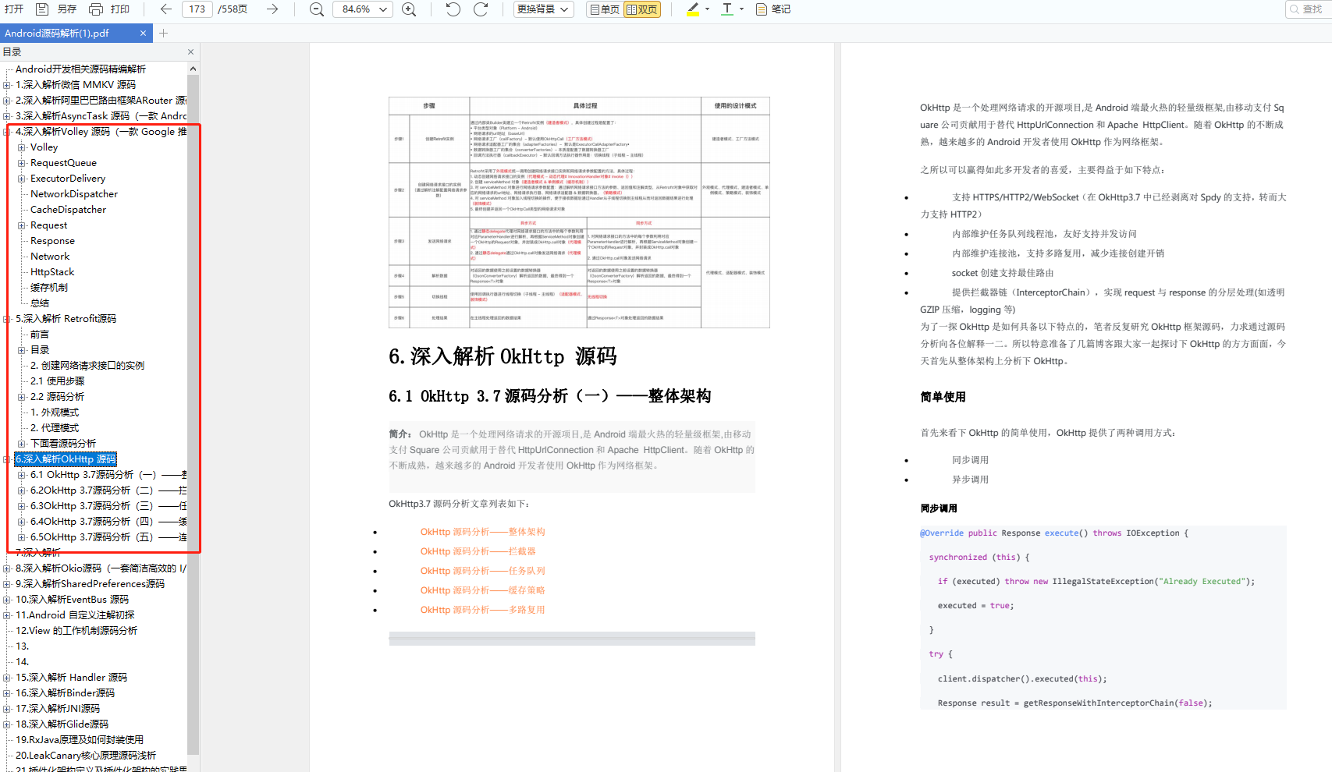Image resolution: width=1332 pixels, height=772 pixels.
Task: Open link OkHttp 源码分析——任务队列
Action: pos(482,571)
